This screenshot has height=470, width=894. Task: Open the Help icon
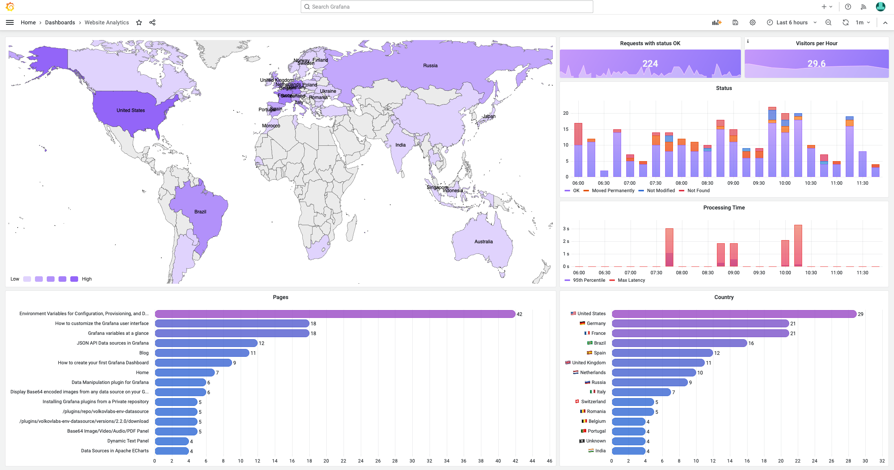848,7
